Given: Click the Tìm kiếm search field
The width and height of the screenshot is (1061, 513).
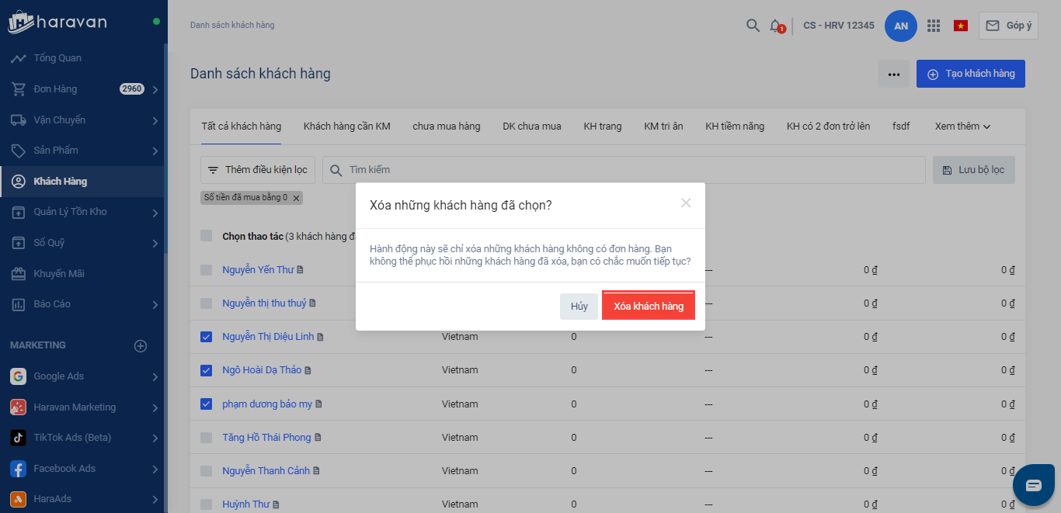Looking at the screenshot, I should tap(621, 170).
